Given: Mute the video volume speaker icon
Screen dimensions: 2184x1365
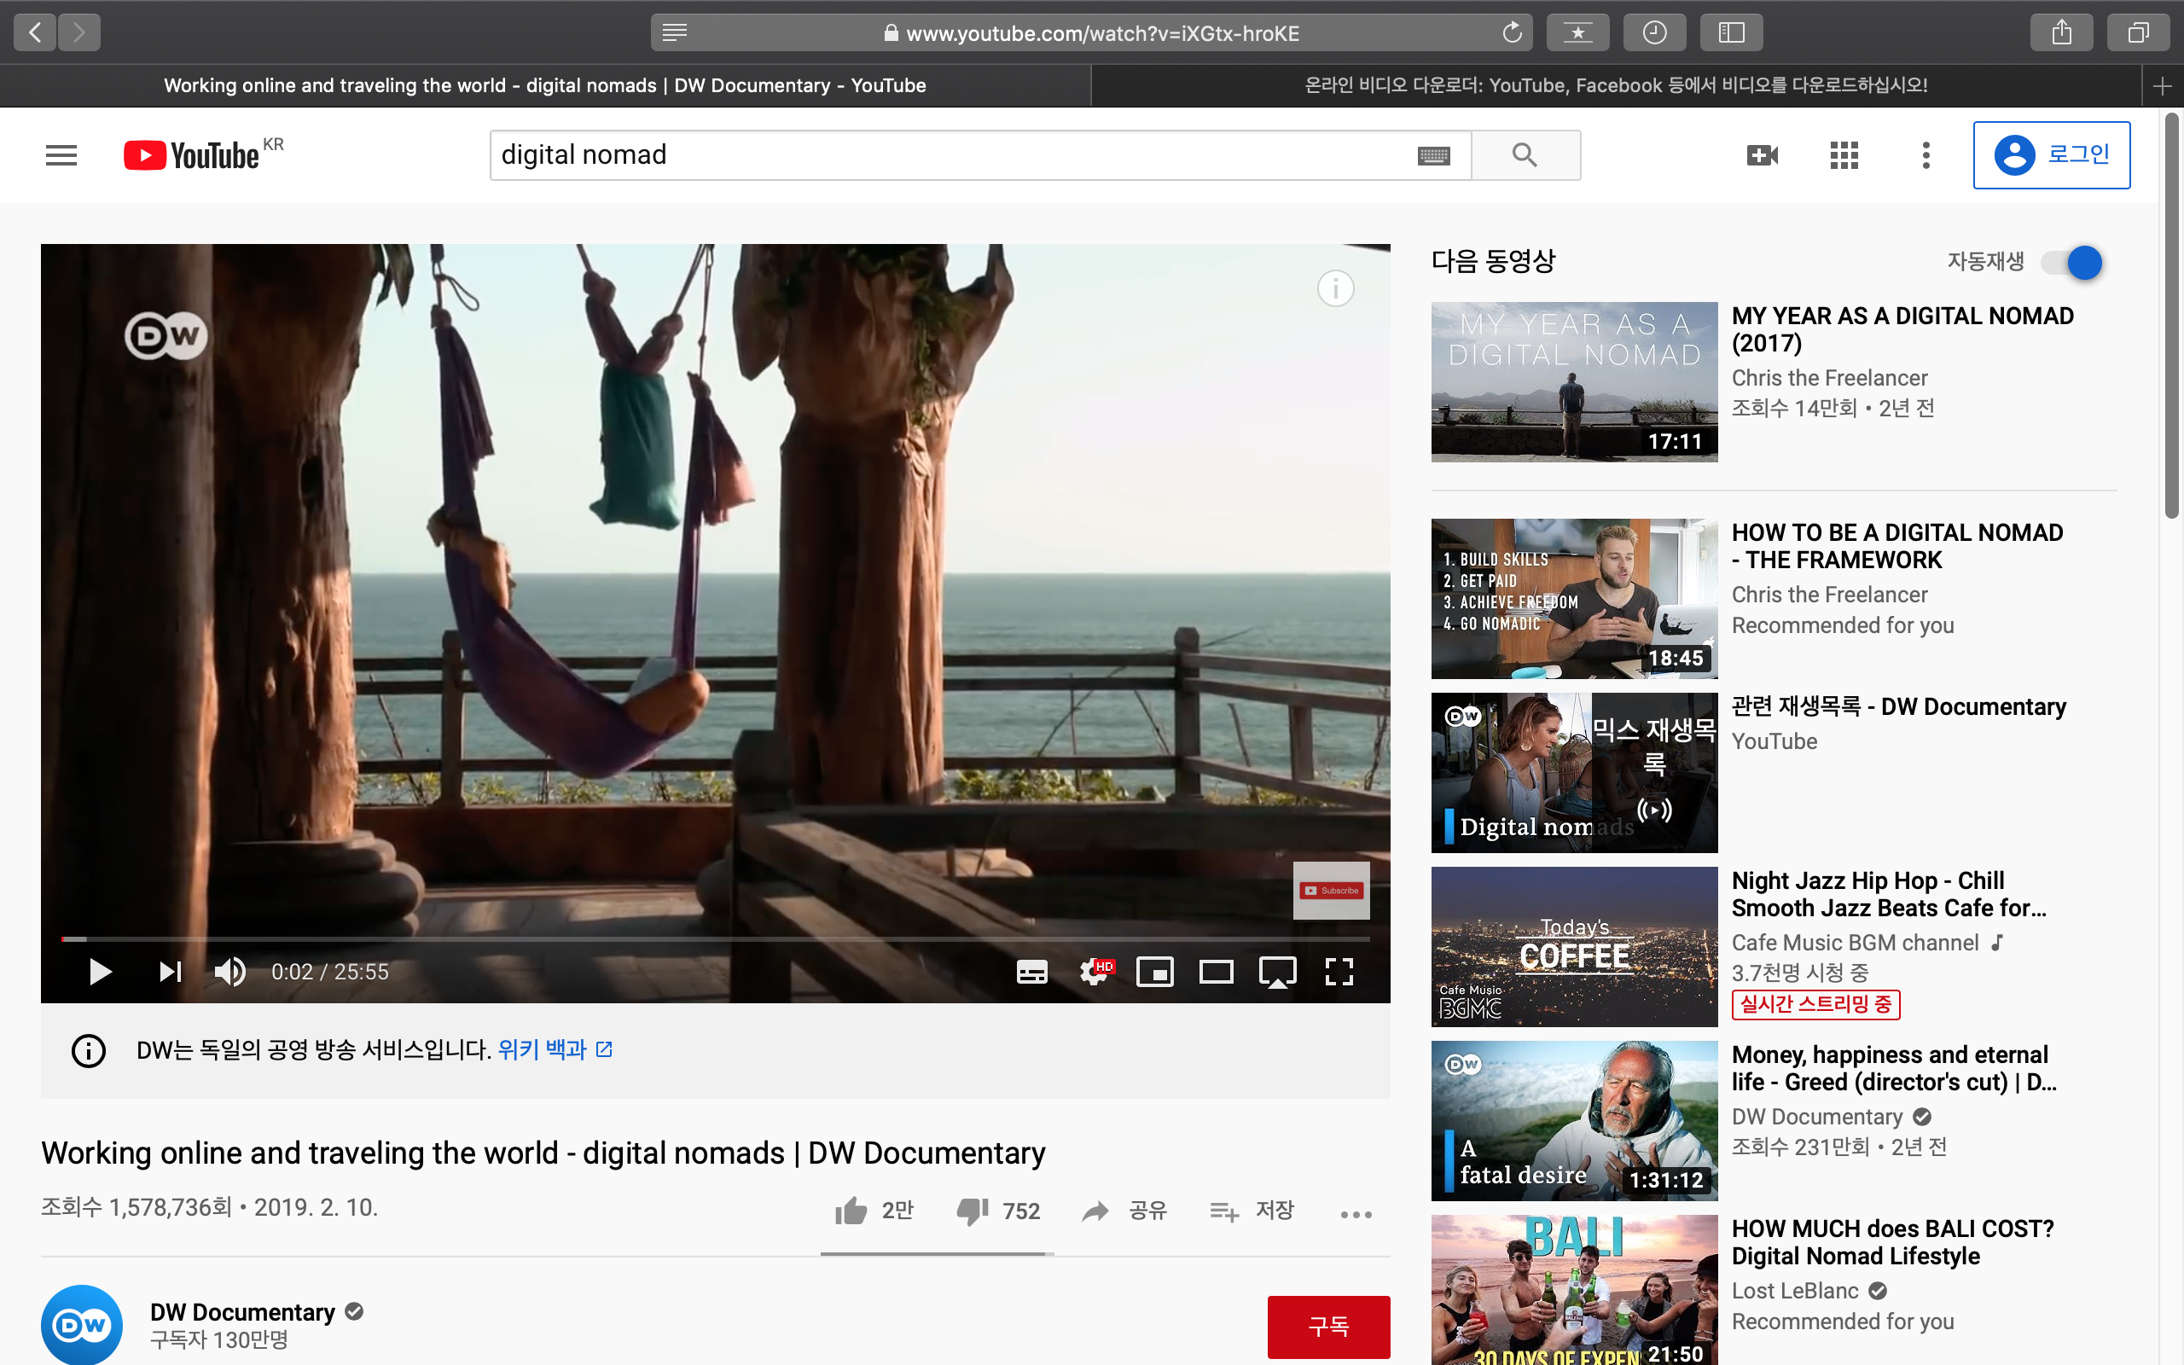Looking at the screenshot, I should 229,972.
